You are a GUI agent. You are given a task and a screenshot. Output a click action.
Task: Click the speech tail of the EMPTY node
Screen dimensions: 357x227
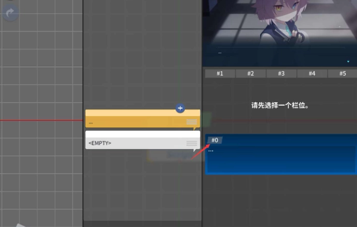pos(195,151)
